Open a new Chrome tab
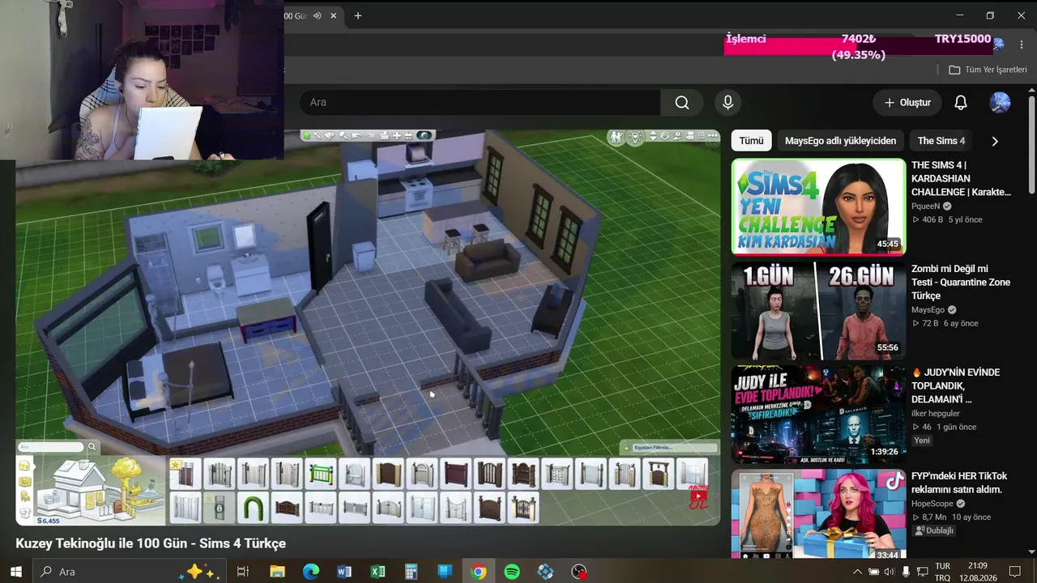The width and height of the screenshot is (1037, 583). (x=358, y=15)
